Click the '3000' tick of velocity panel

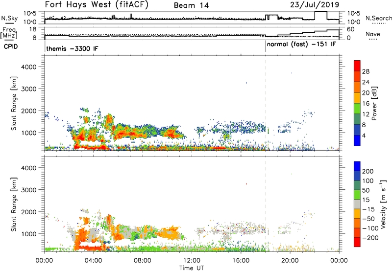coord(28,190)
